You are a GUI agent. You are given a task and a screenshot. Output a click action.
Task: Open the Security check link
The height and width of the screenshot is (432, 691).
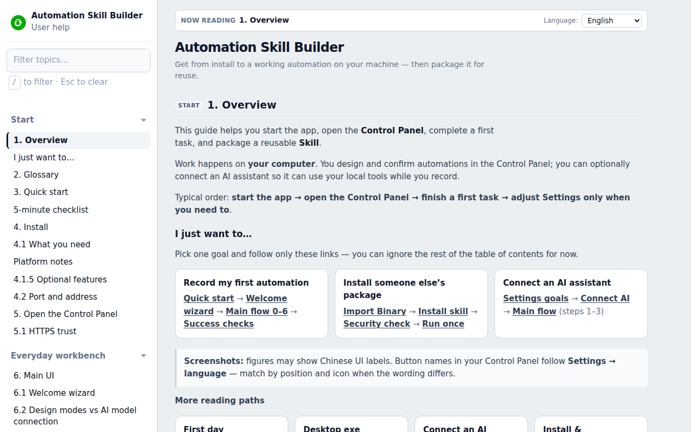pos(377,324)
